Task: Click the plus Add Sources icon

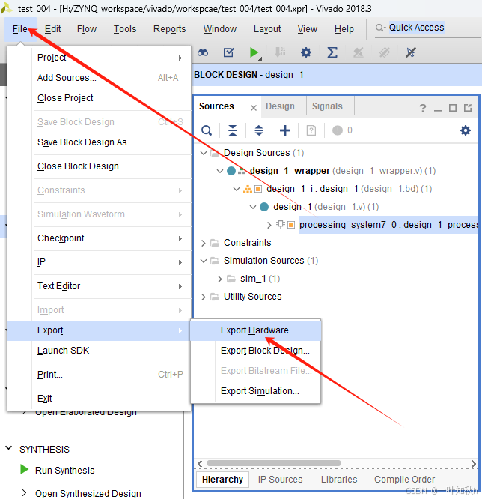Action: point(285,130)
